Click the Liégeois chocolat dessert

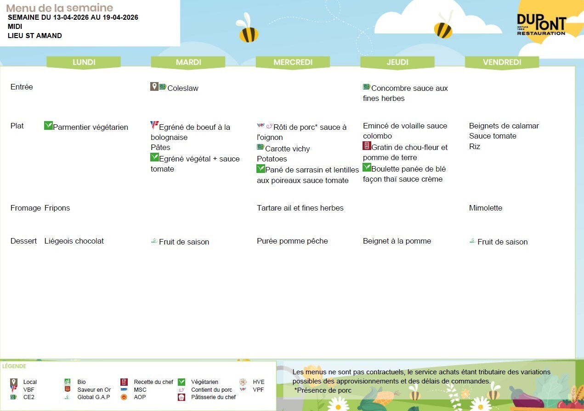point(74,241)
